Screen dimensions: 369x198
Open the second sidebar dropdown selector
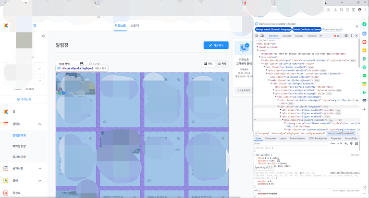[24, 81]
